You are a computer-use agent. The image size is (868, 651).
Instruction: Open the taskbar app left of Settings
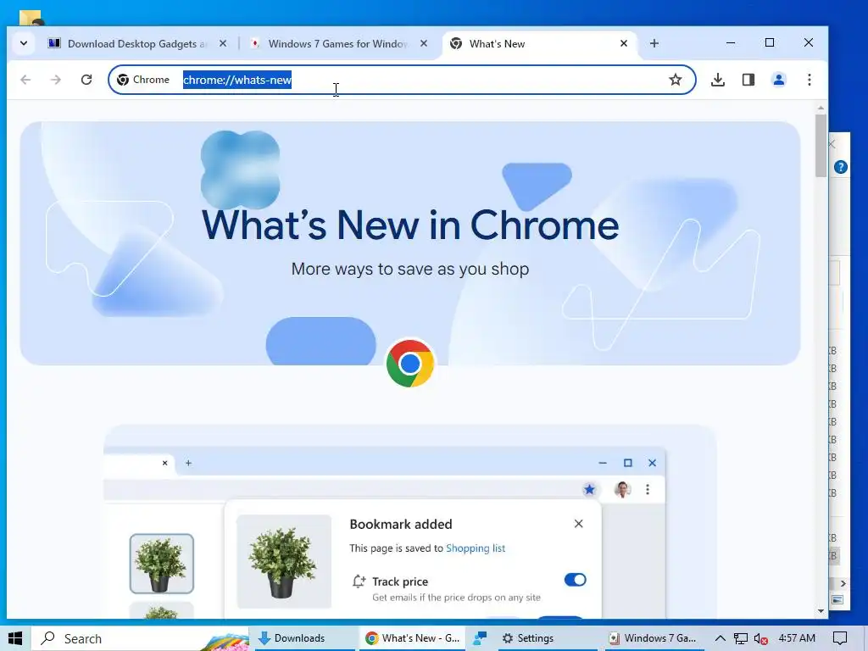(480, 638)
